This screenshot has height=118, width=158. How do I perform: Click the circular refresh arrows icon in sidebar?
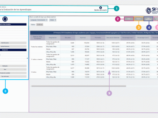coord(5,19)
